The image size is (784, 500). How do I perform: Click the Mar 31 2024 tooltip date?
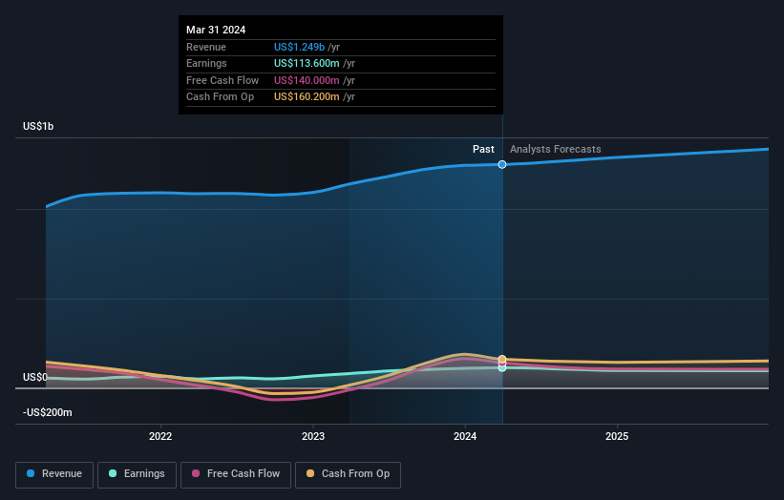[216, 30]
